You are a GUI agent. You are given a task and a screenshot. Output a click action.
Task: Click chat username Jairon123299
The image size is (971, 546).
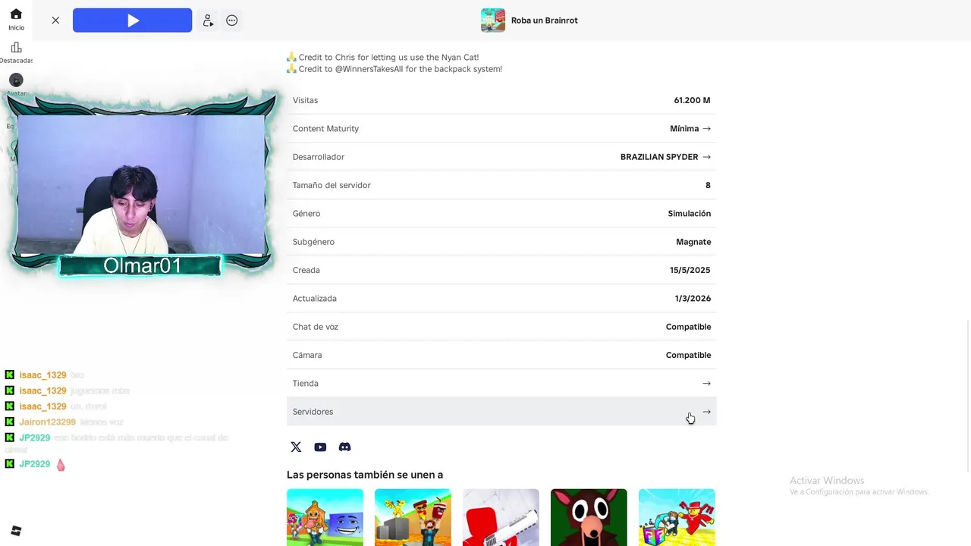tap(47, 422)
